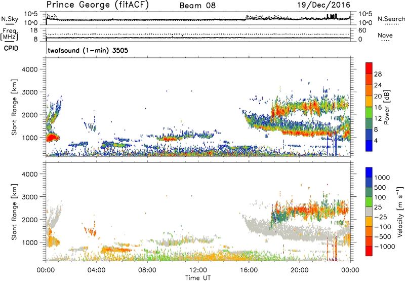405x281 pixels.
Task: Click the "28" label on the Power color bar
Action: click(x=378, y=74)
